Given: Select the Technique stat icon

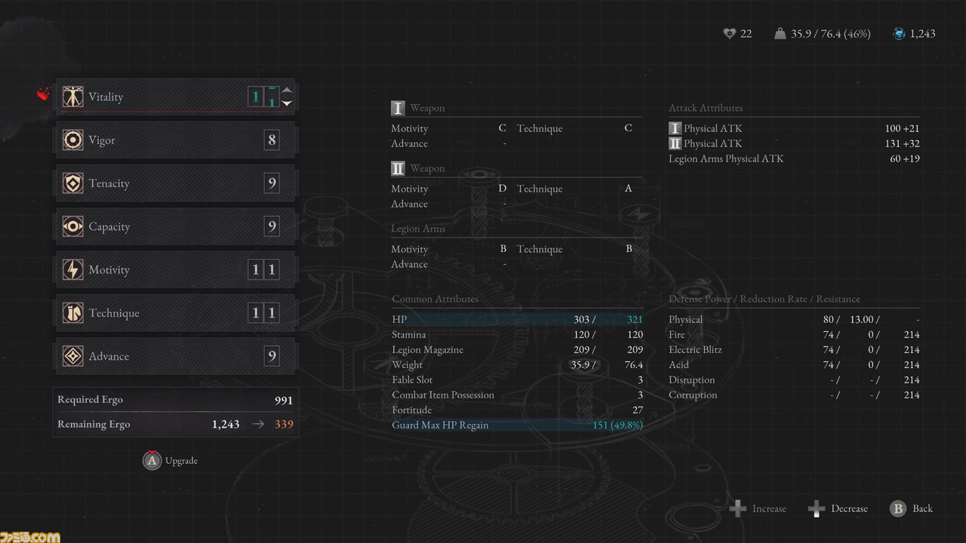Looking at the screenshot, I should pos(72,313).
